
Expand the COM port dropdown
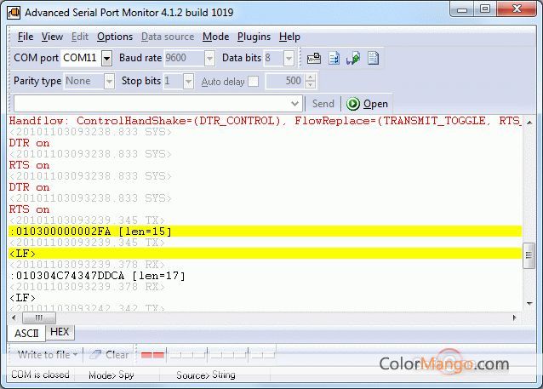point(106,58)
